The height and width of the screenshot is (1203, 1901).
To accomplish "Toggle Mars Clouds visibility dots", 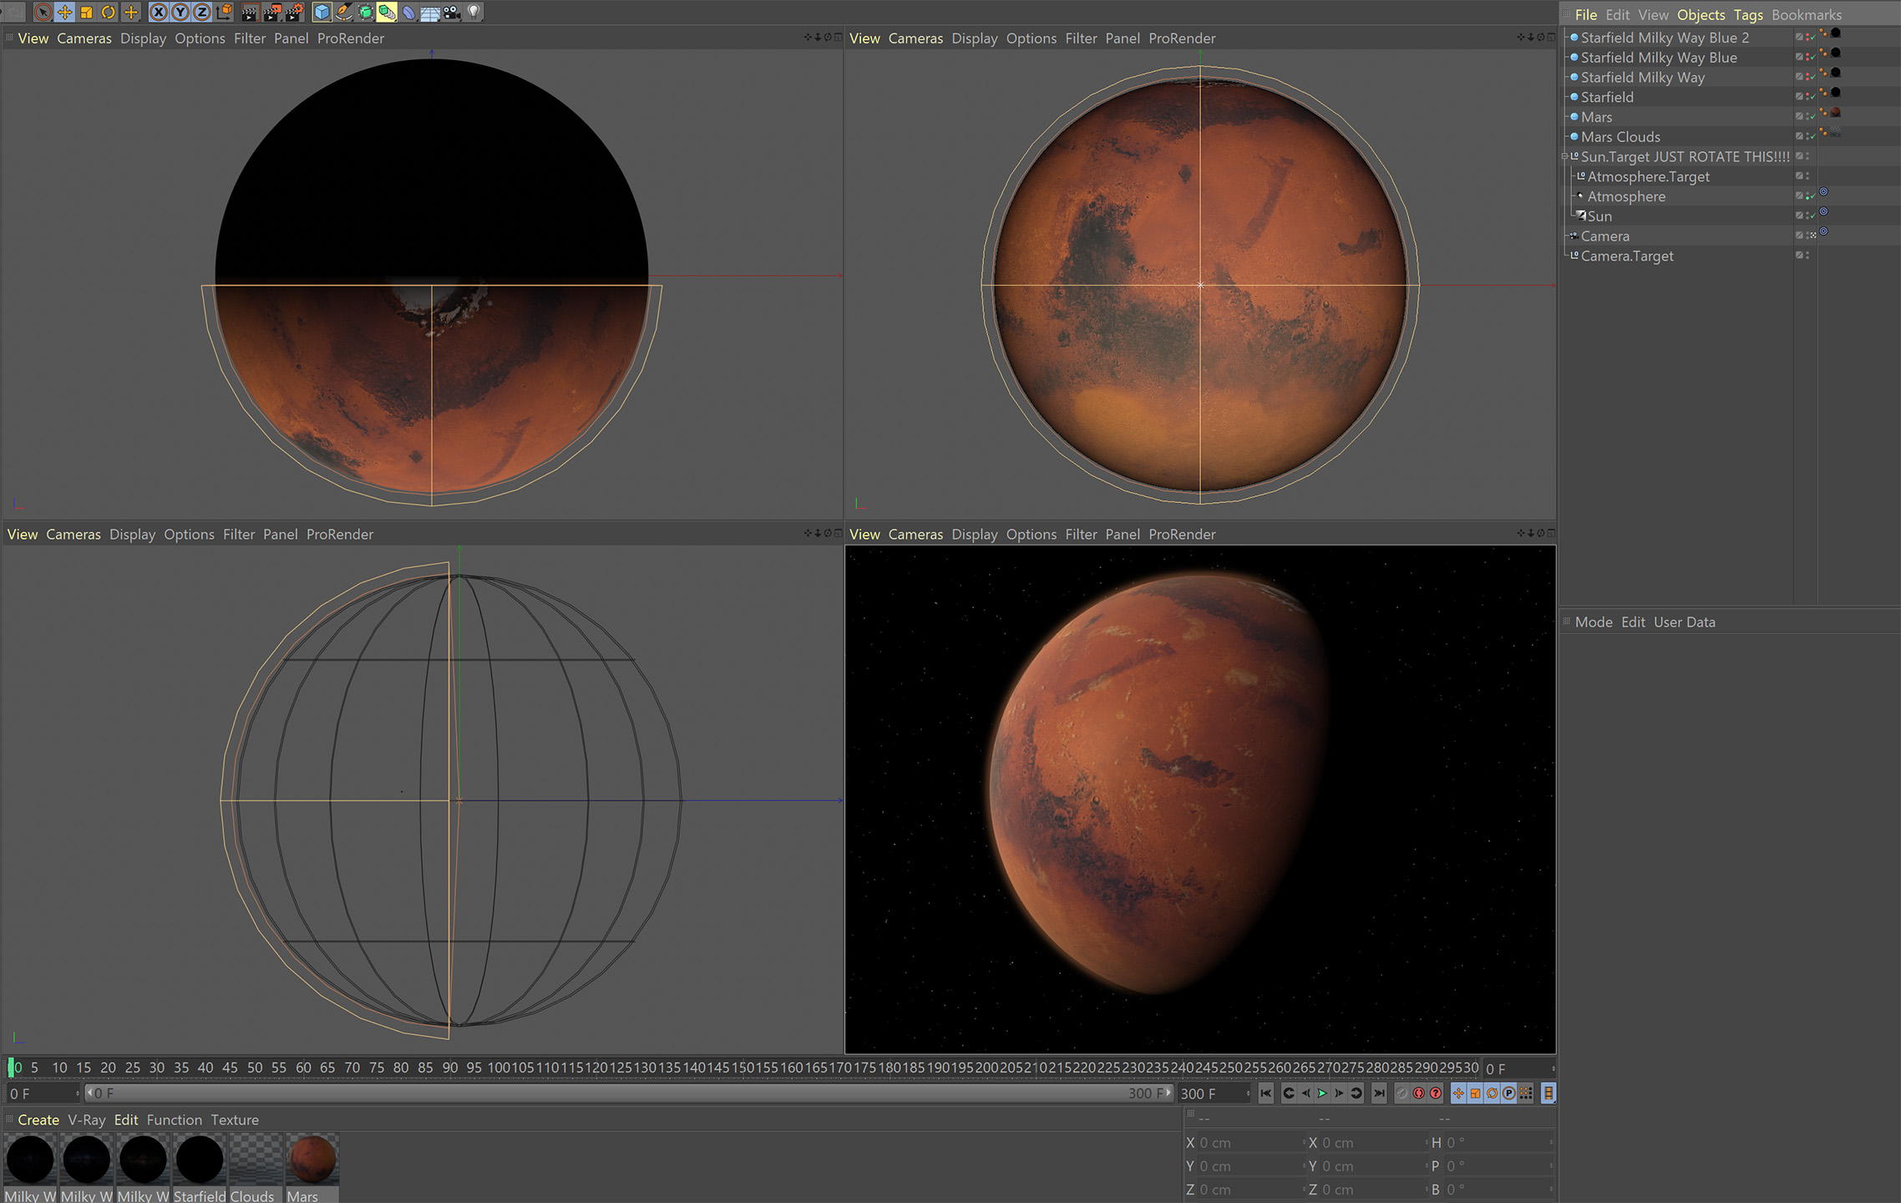I will tap(1807, 136).
